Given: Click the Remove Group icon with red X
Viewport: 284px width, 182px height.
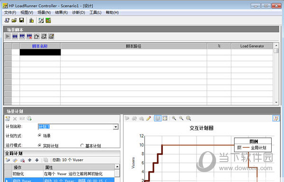Looking at the screenshot, I should (x=29, y=36).
